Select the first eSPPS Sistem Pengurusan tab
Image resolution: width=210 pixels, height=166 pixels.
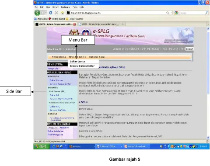point(56,24)
